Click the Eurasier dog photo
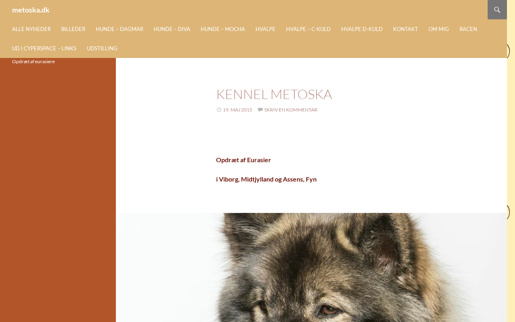Screen dimensions: 515x322 point(311,267)
